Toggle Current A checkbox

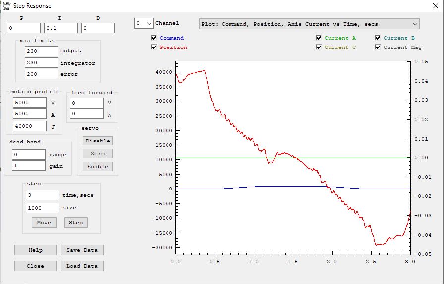pos(319,38)
